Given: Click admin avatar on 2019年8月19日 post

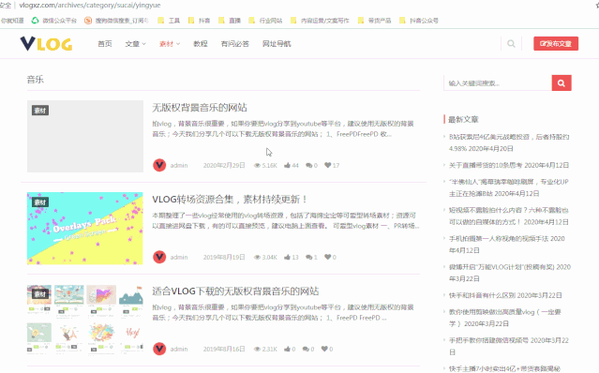Looking at the screenshot, I should tap(159, 257).
